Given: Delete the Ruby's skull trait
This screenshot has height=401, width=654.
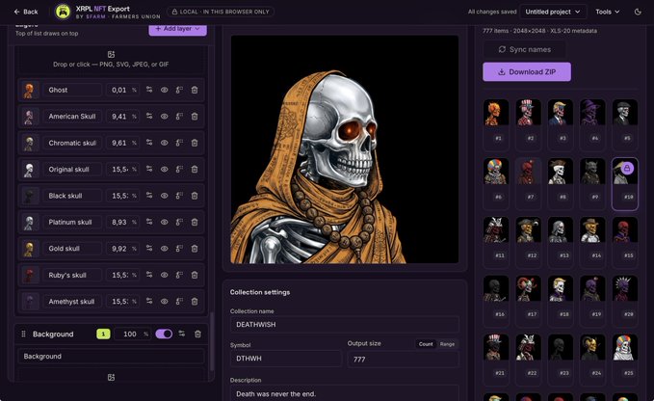Looking at the screenshot, I should click(195, 275).
